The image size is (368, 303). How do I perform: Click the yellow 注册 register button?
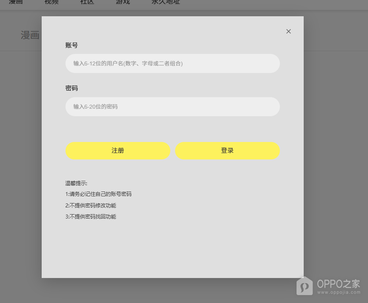[118, 151]
